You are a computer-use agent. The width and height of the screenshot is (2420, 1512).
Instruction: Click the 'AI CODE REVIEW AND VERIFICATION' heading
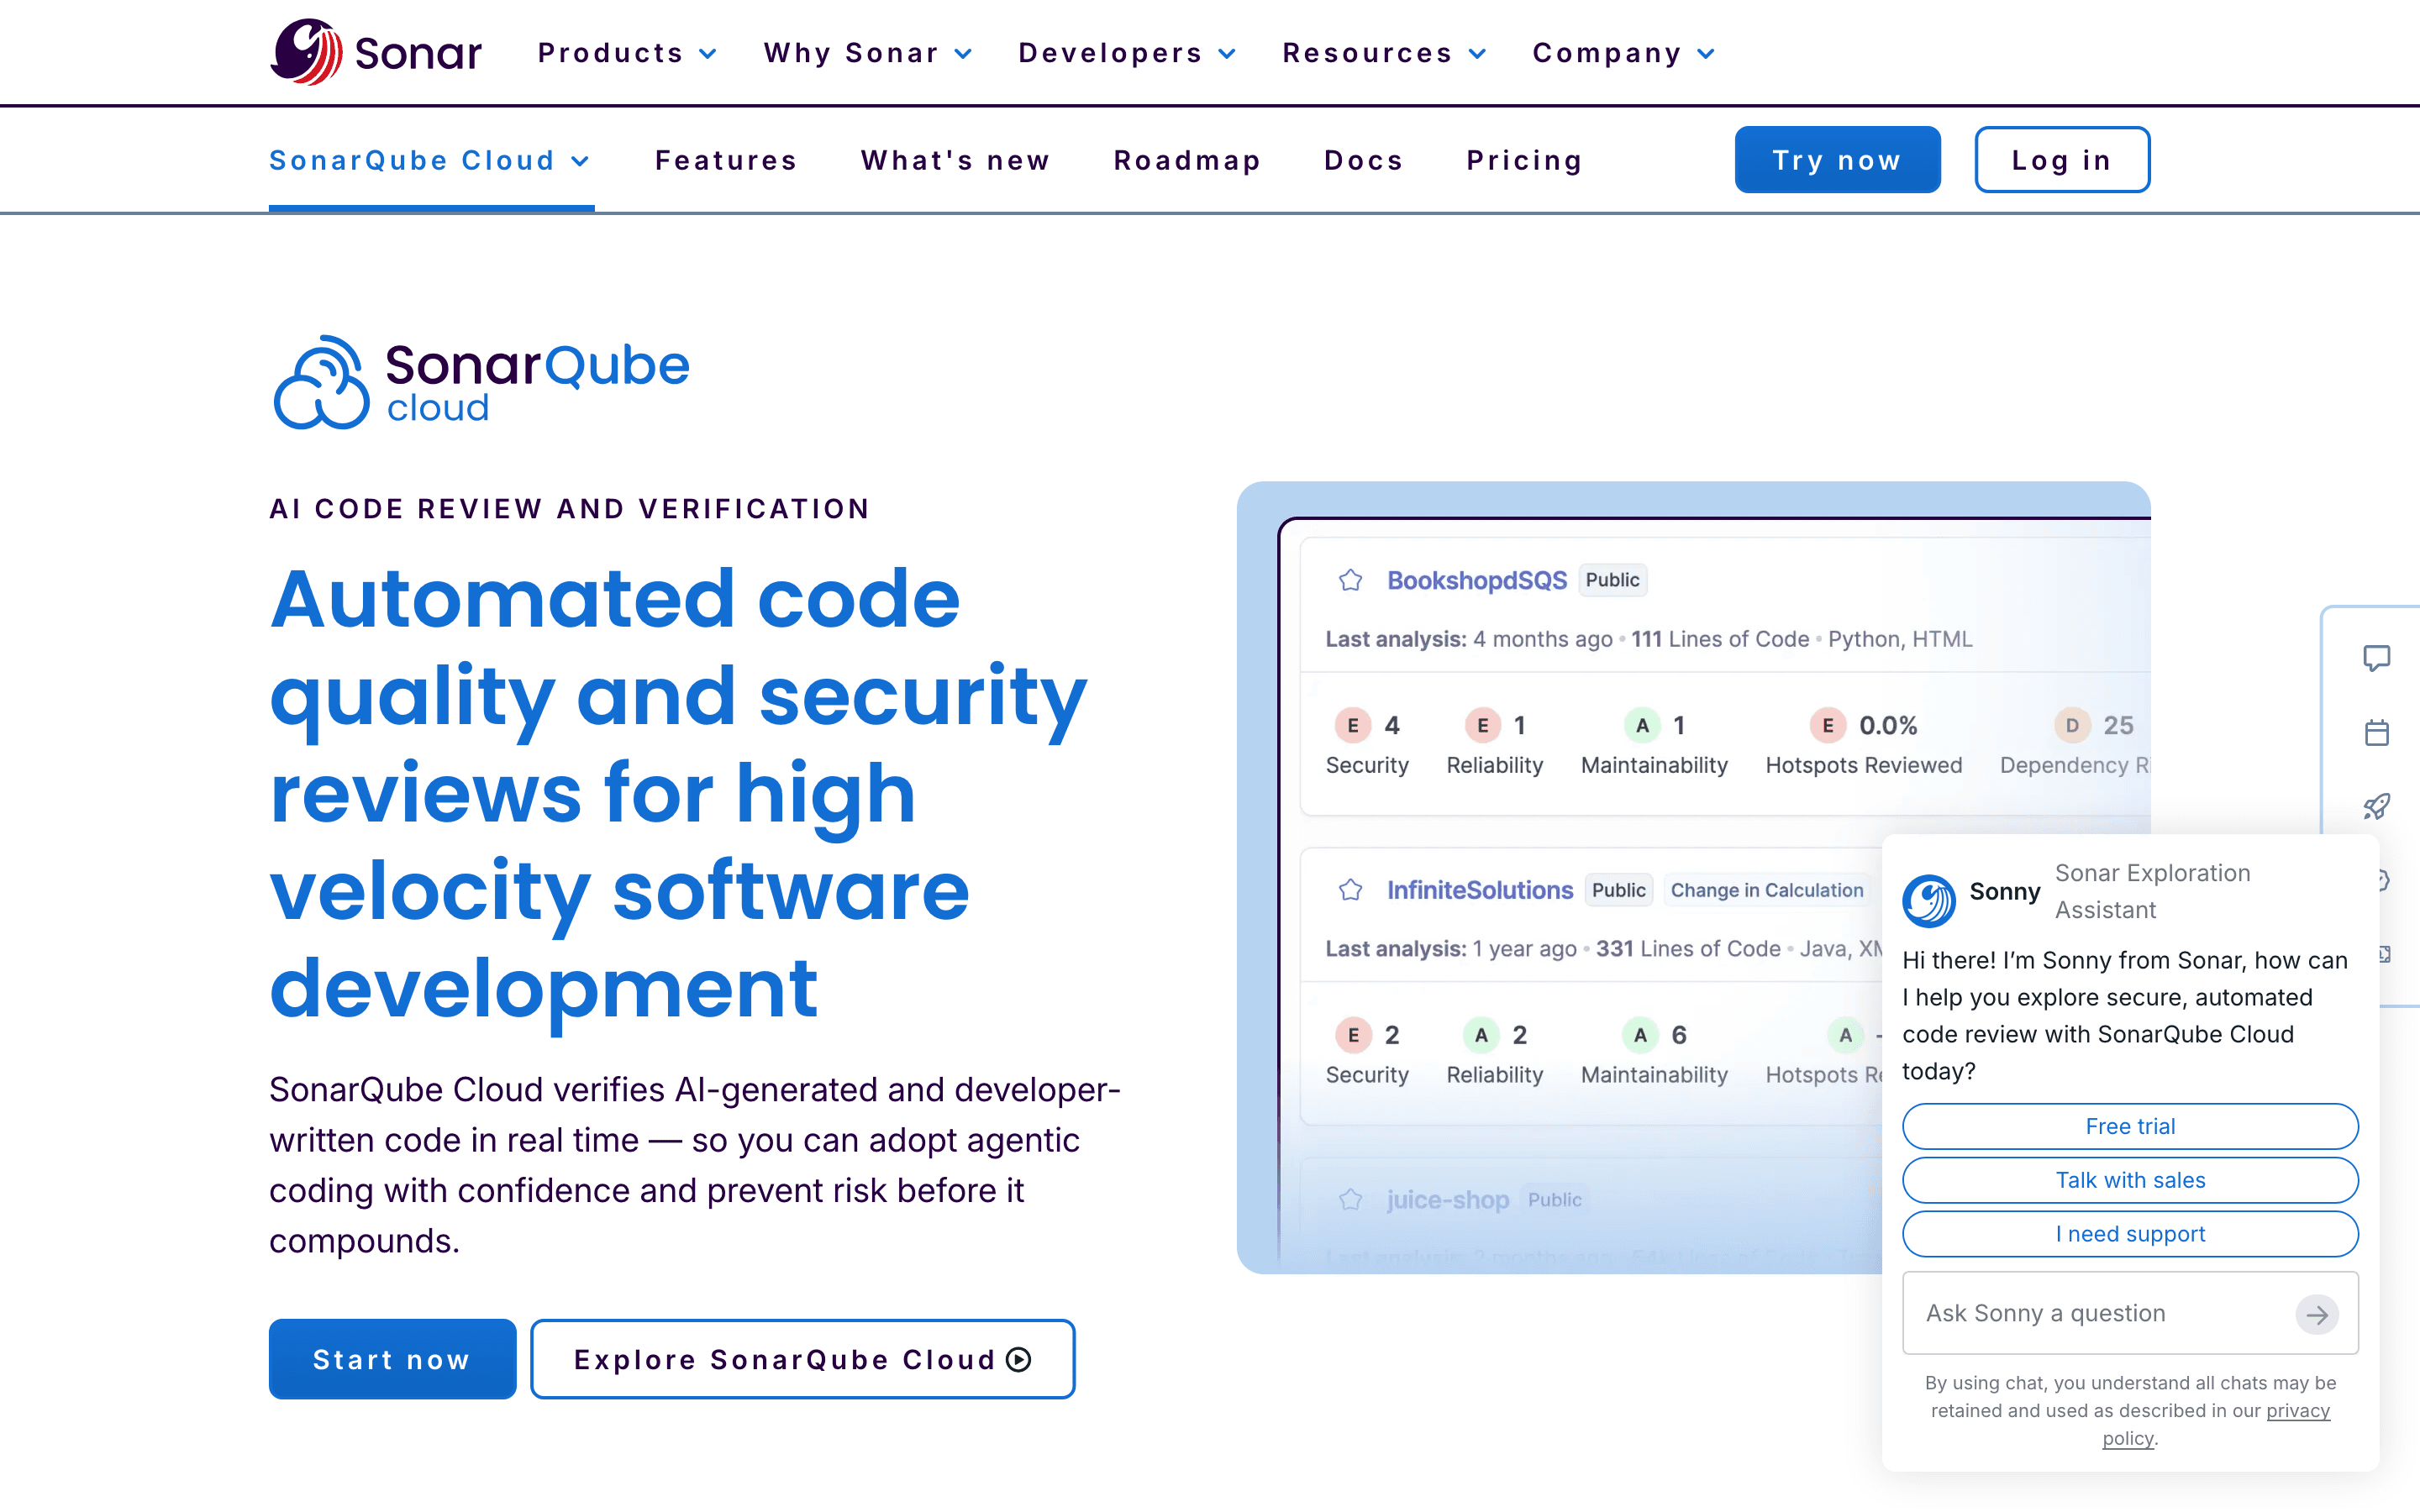point(569,509)
